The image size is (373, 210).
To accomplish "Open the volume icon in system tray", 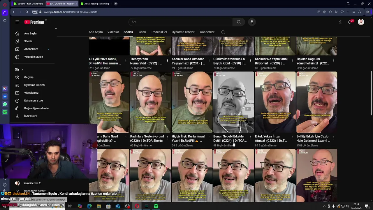I will (348, 206).
